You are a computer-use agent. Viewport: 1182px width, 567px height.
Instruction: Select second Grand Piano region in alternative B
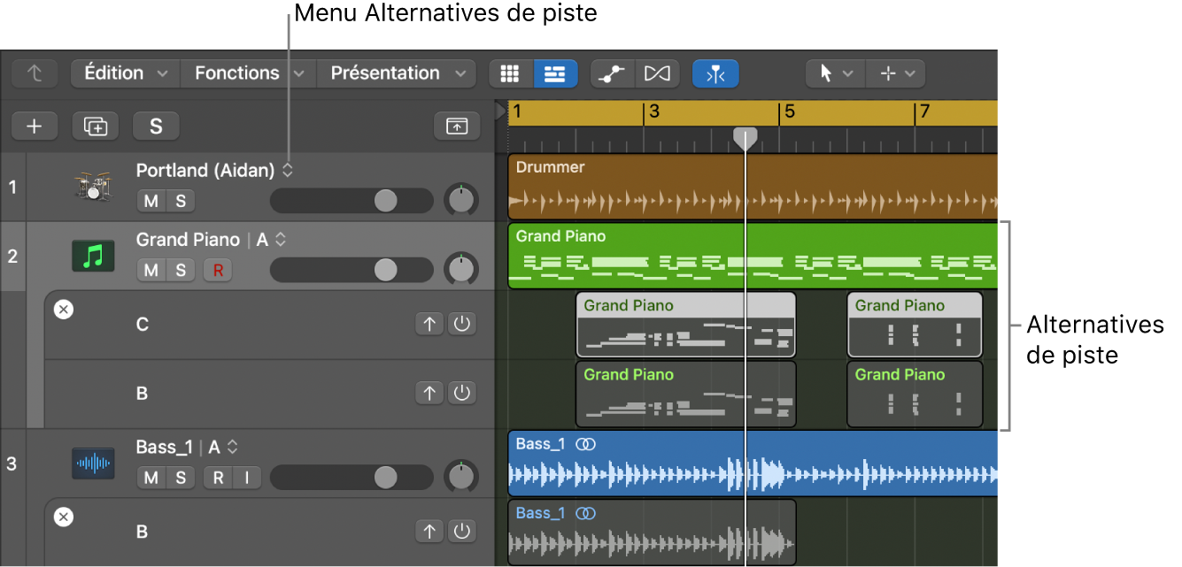coord(915,394)
